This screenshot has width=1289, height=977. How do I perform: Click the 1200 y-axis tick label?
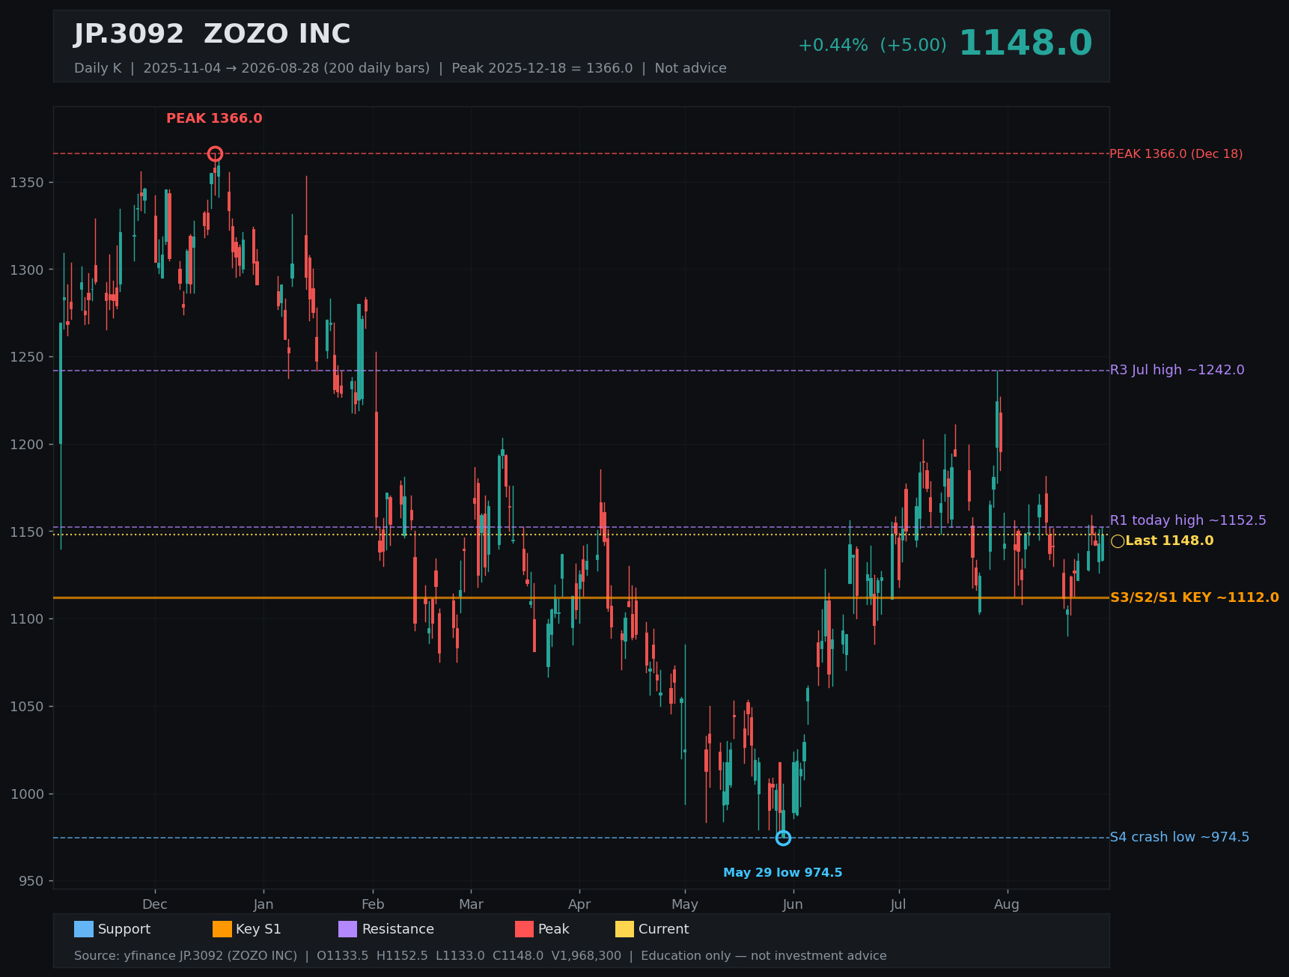pos(26,445)
